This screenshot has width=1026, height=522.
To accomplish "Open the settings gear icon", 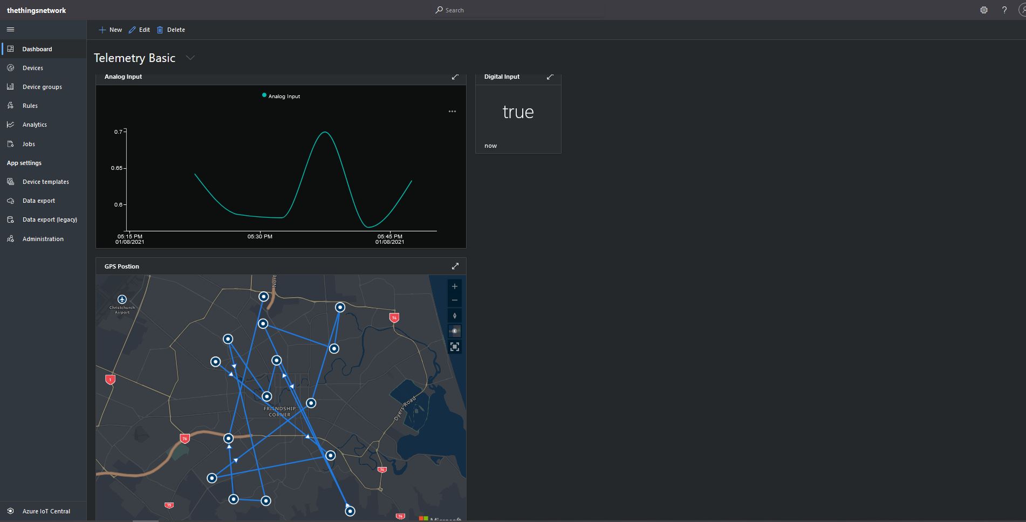I will point(983,10).
